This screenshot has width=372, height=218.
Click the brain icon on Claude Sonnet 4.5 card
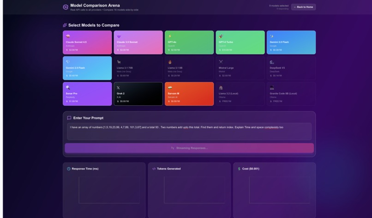click(68, 36)
